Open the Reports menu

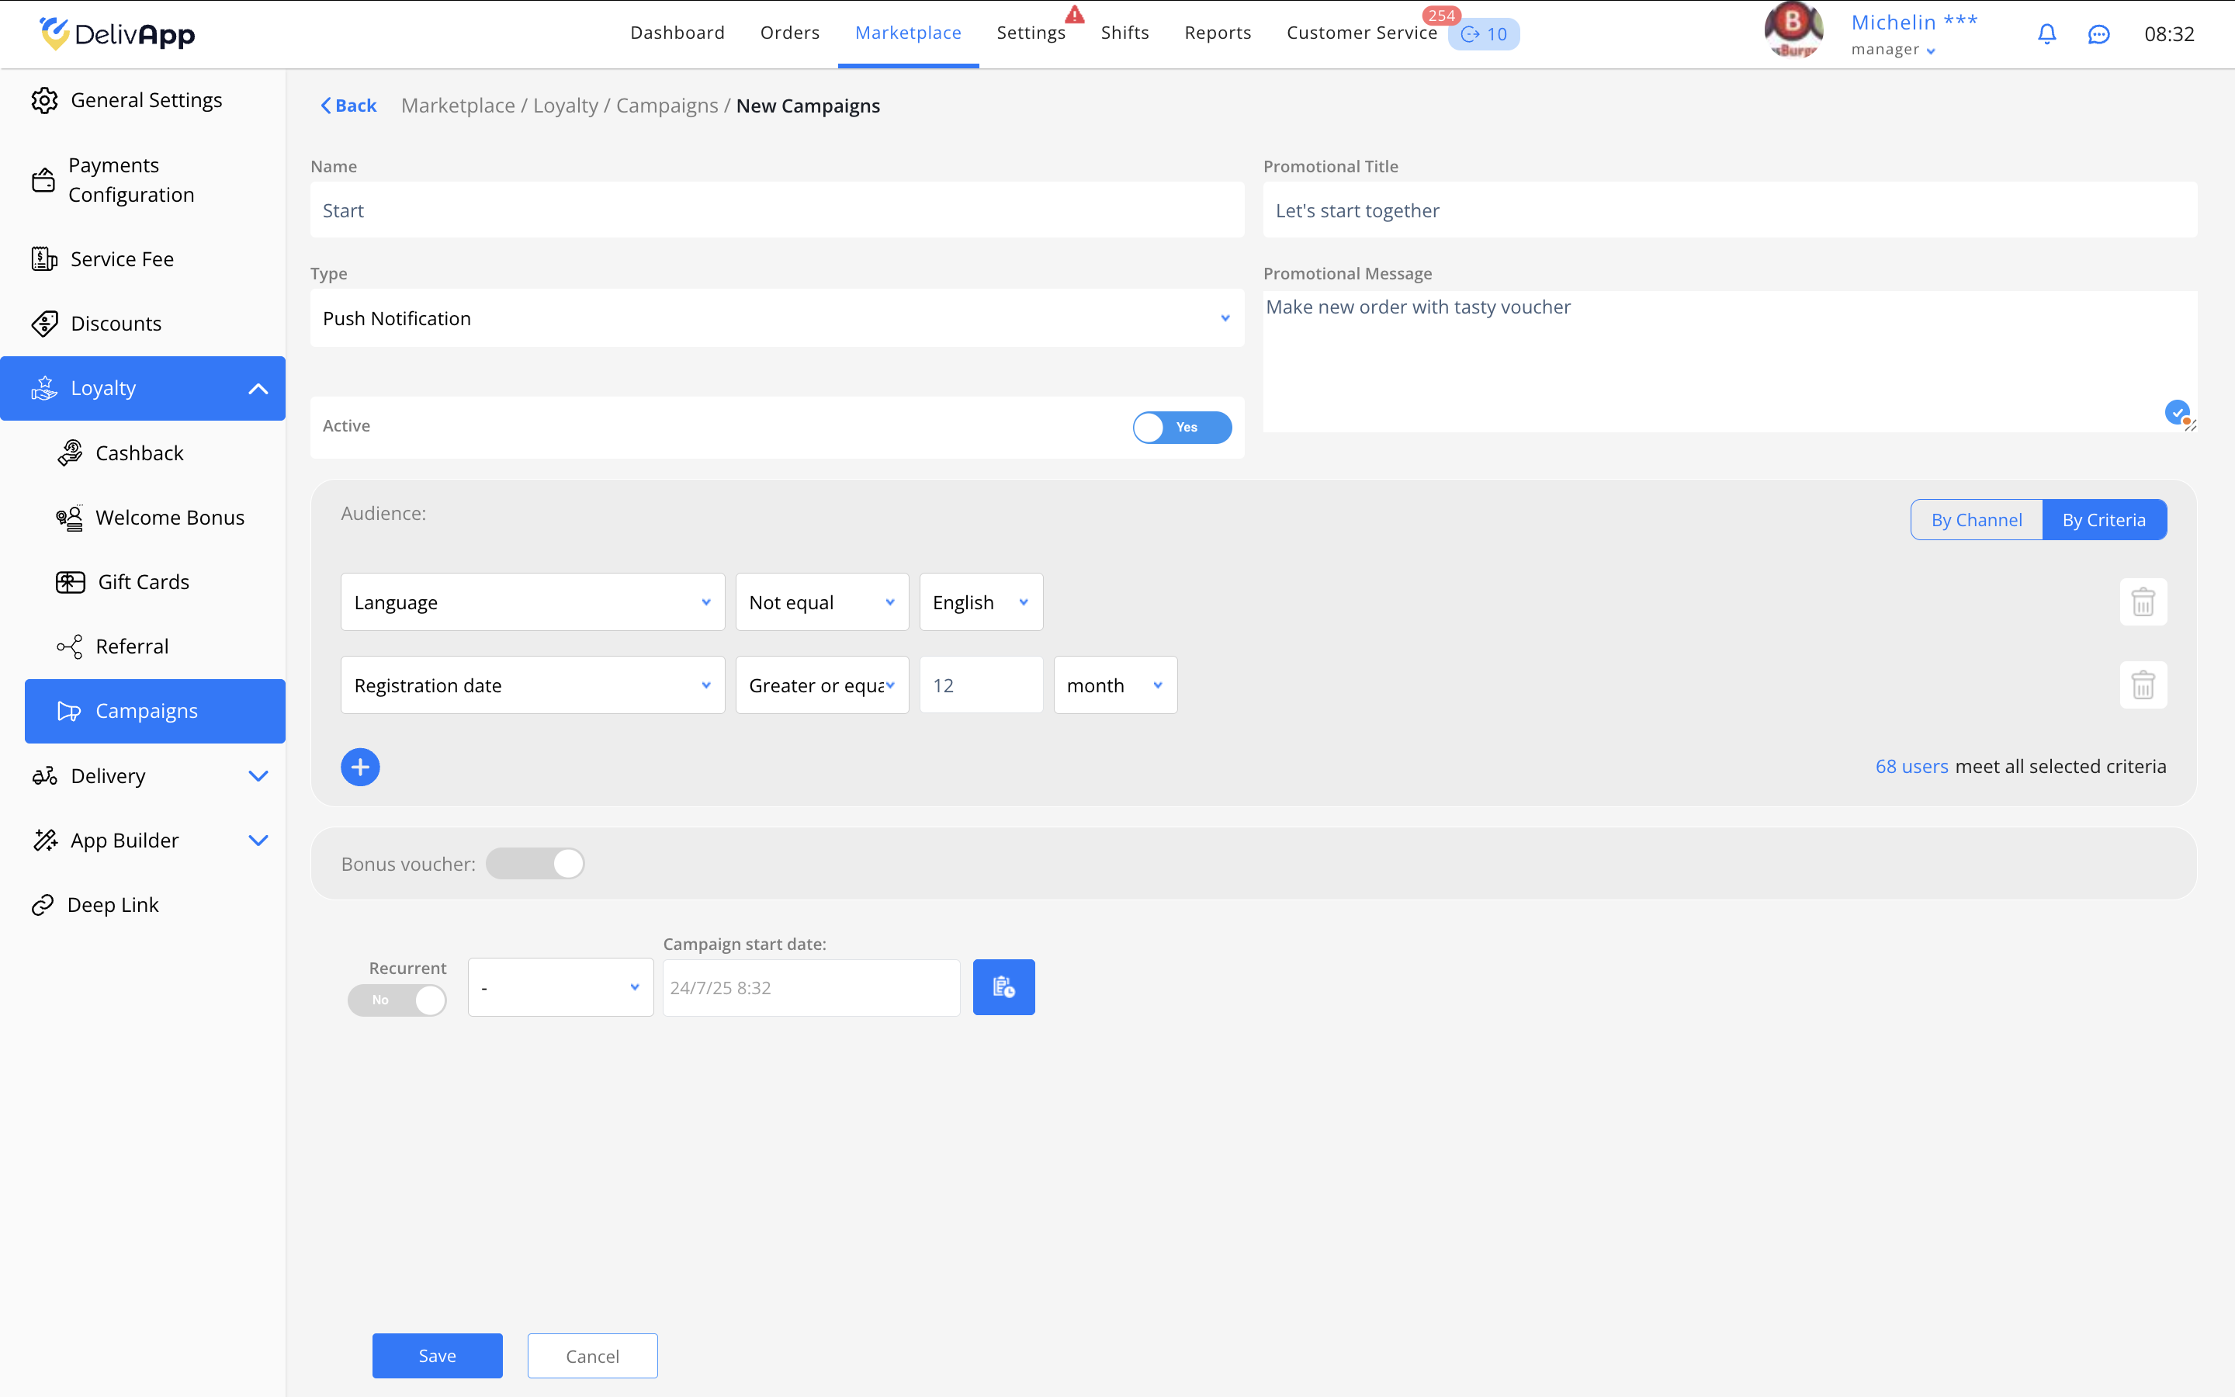(x=1218, y=33)
